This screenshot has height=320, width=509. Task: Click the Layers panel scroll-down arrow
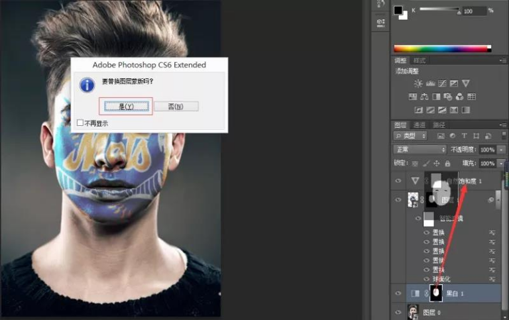[504, 317]
